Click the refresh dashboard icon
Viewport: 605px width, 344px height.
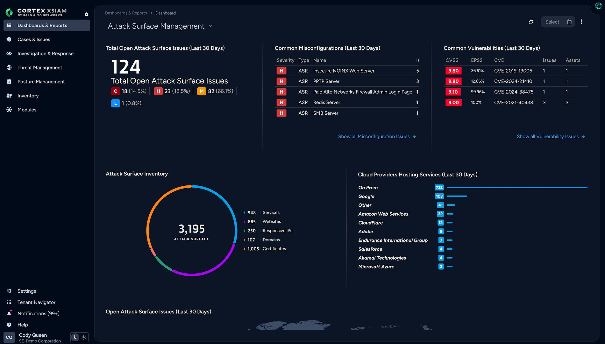coord(531,22)
